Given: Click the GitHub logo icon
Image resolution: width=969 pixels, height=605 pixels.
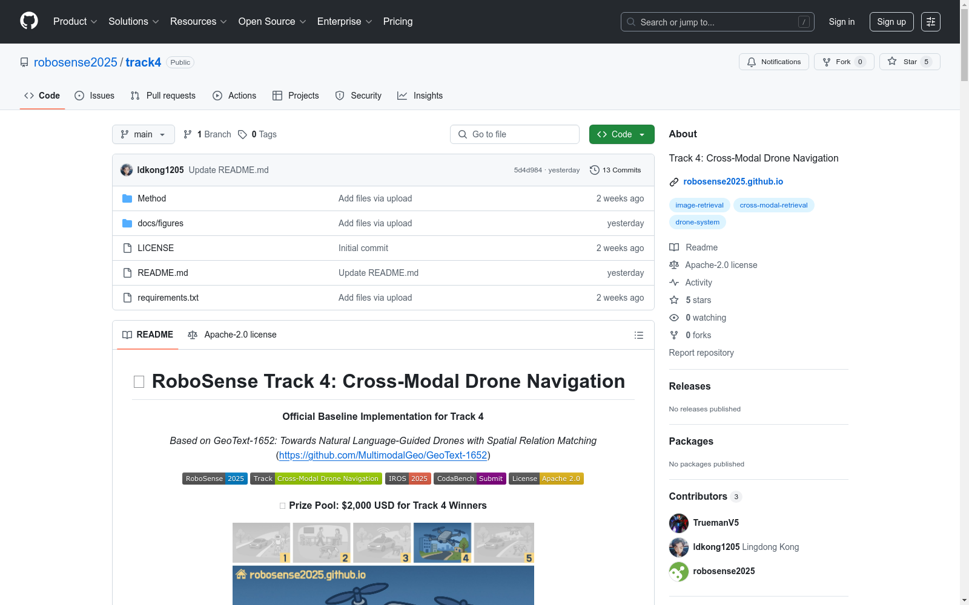Looking at the screenshot, I should (x=29, y=21).
